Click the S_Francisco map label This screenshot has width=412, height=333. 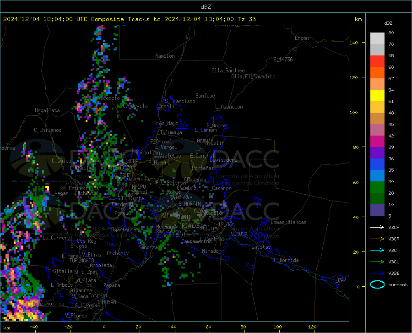coord(180,101)
